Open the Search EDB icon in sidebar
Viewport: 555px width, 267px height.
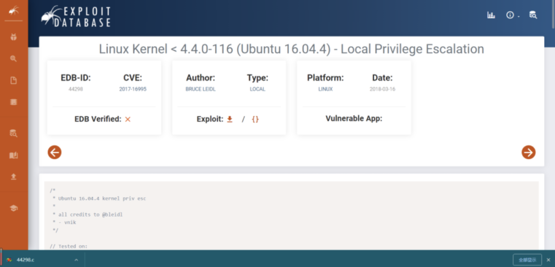(x=13, y=133)
